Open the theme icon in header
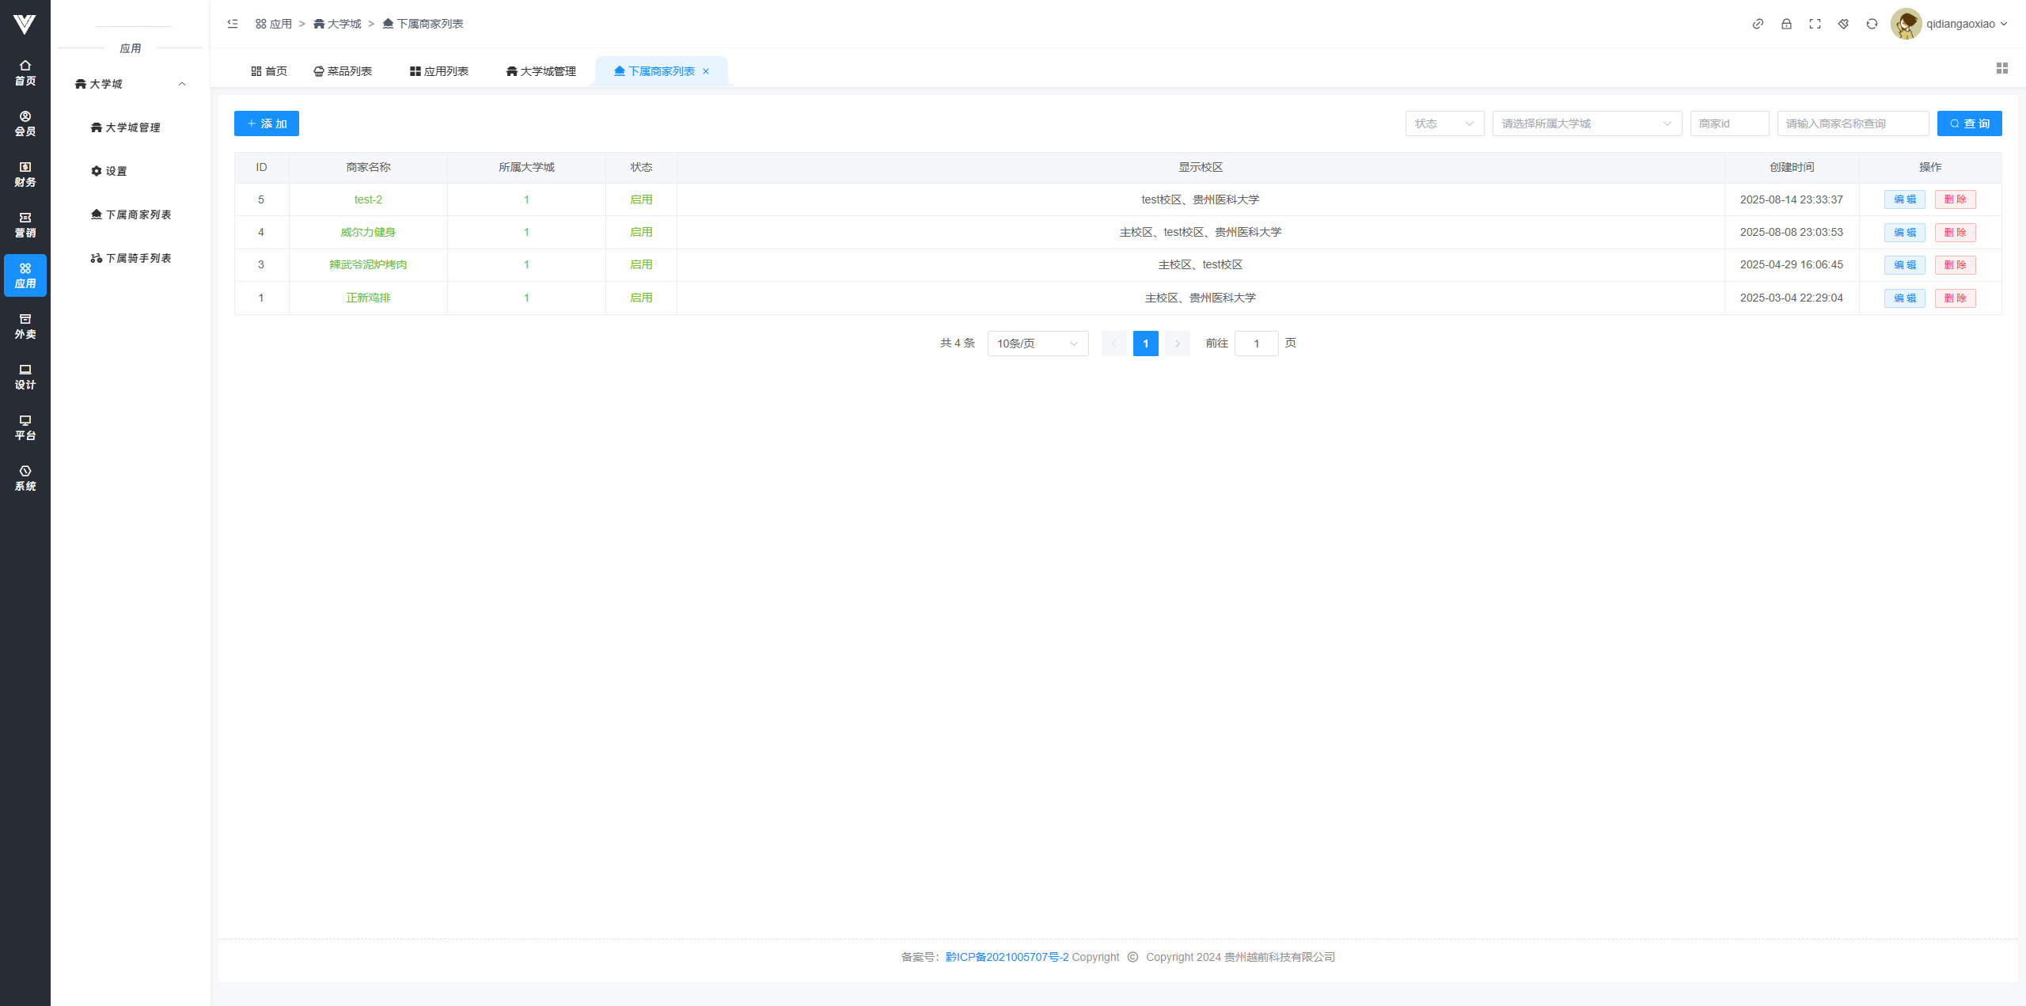 click(x=1843, y=24)
